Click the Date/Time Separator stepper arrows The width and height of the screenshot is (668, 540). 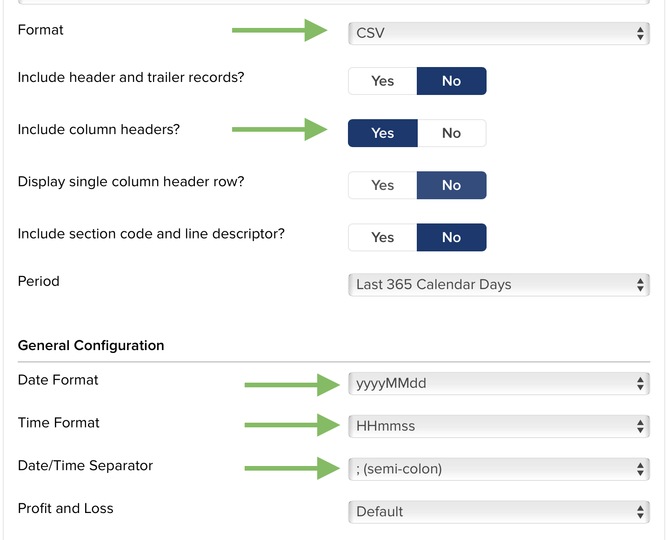coord(641,469)
